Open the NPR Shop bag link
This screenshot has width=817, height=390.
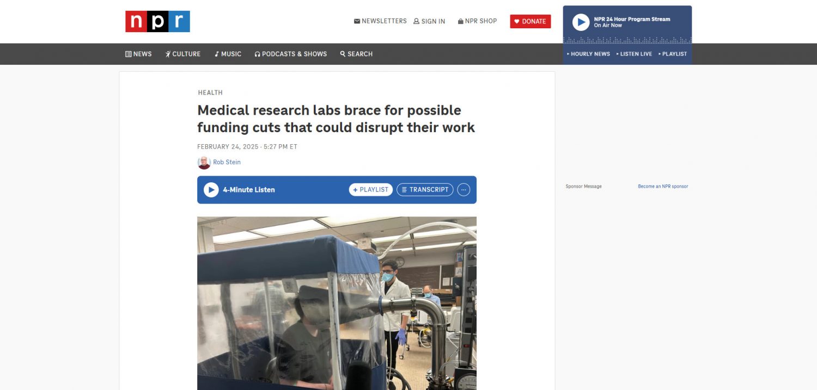477,21
